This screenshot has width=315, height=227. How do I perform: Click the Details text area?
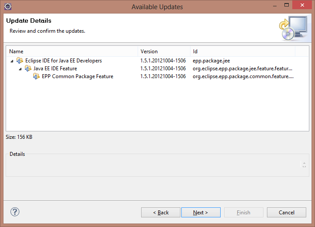click(x=153, y=165)
